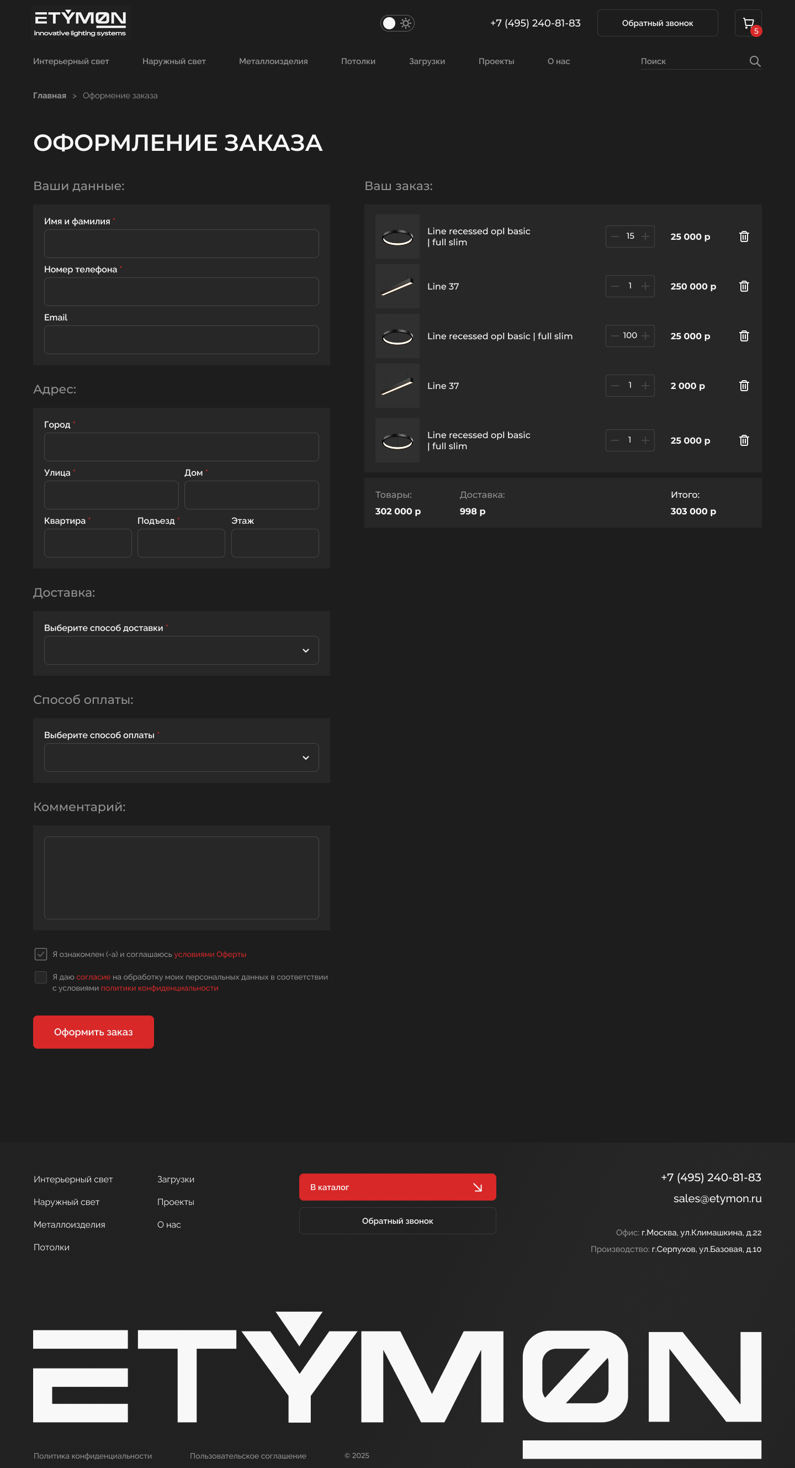
Task: Increase quantity of Line 37 priced 2 000 р
Action: pyautogui.click(x=645, y=386)
